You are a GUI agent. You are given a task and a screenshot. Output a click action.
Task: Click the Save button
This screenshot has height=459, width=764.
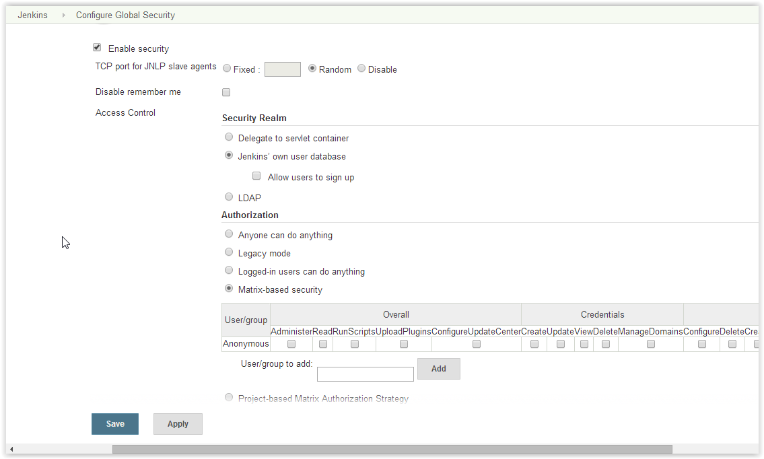pos(115,424)
